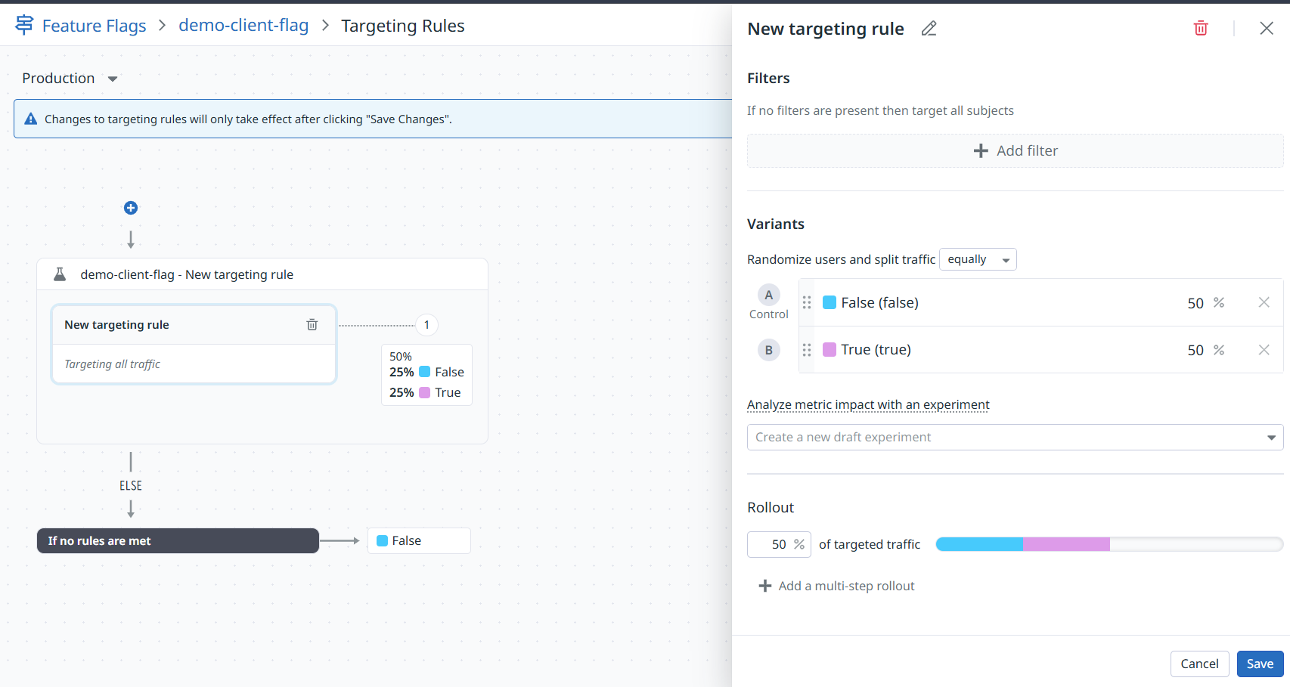1290x687 pixels.
Task: Go to demo-client-flag breadcrumb
Action: click(x=243, y=26)
